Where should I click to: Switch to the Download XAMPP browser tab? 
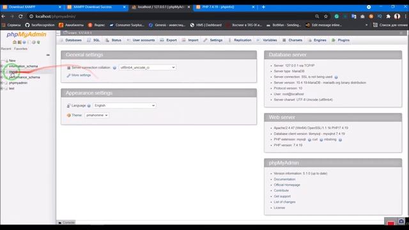[x=32, y=7]
